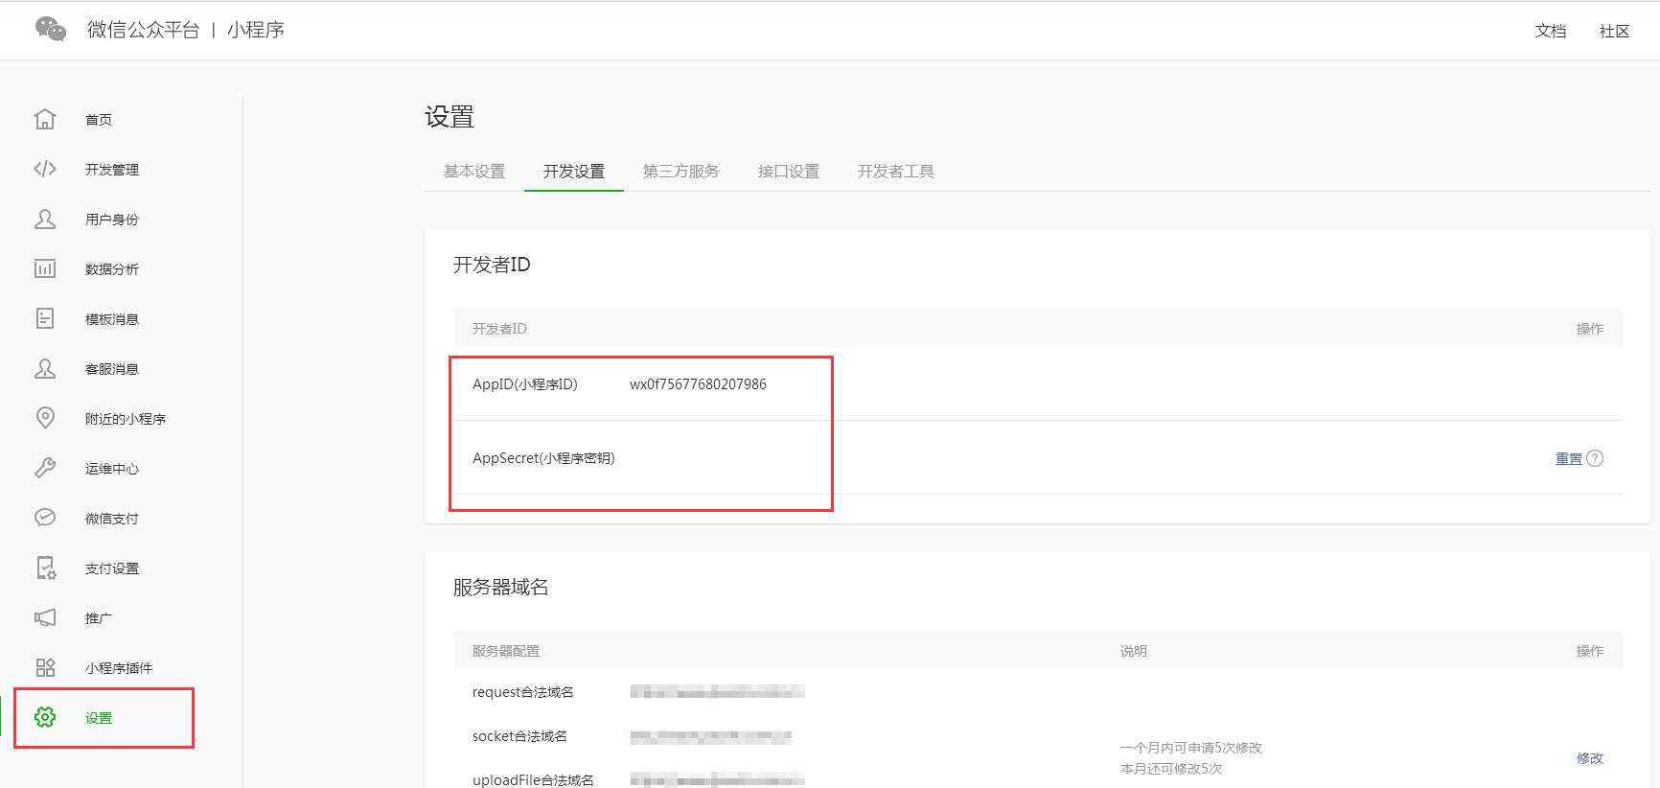Click the WeChat Pay icon
Viewport: 1660px width, 788px height.
click(45, 518)
